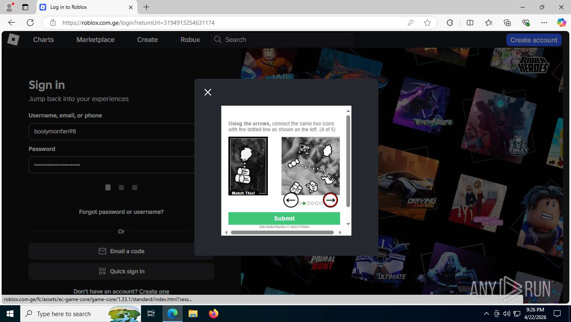Viewport: 571px width, 322px height.
Task: Open the Create one account link
Action: 154,291
